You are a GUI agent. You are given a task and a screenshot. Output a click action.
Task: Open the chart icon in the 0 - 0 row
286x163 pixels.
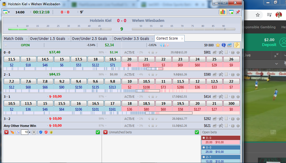click(215, 52)
